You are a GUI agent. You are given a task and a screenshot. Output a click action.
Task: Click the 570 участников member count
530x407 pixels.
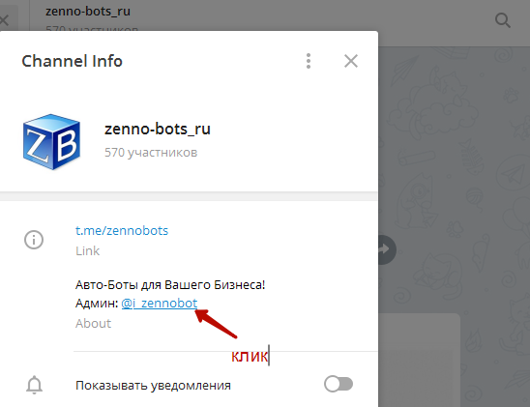pos(151,153)
